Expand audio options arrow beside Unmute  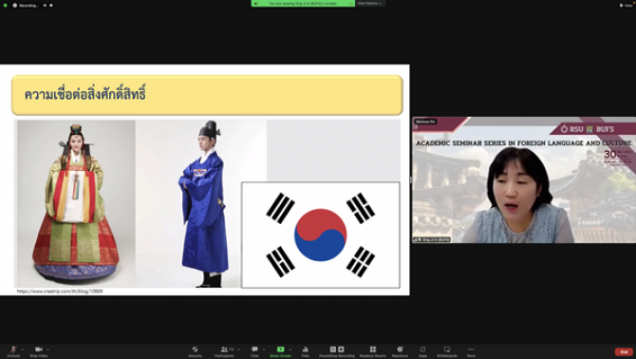pyautogui.click(x=23, y=350)
